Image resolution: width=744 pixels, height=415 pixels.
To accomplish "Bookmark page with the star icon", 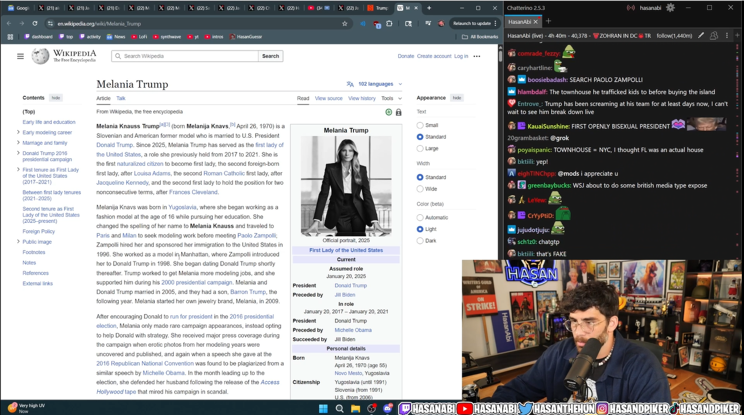I will pyautogui.click(x=345, y=24).
